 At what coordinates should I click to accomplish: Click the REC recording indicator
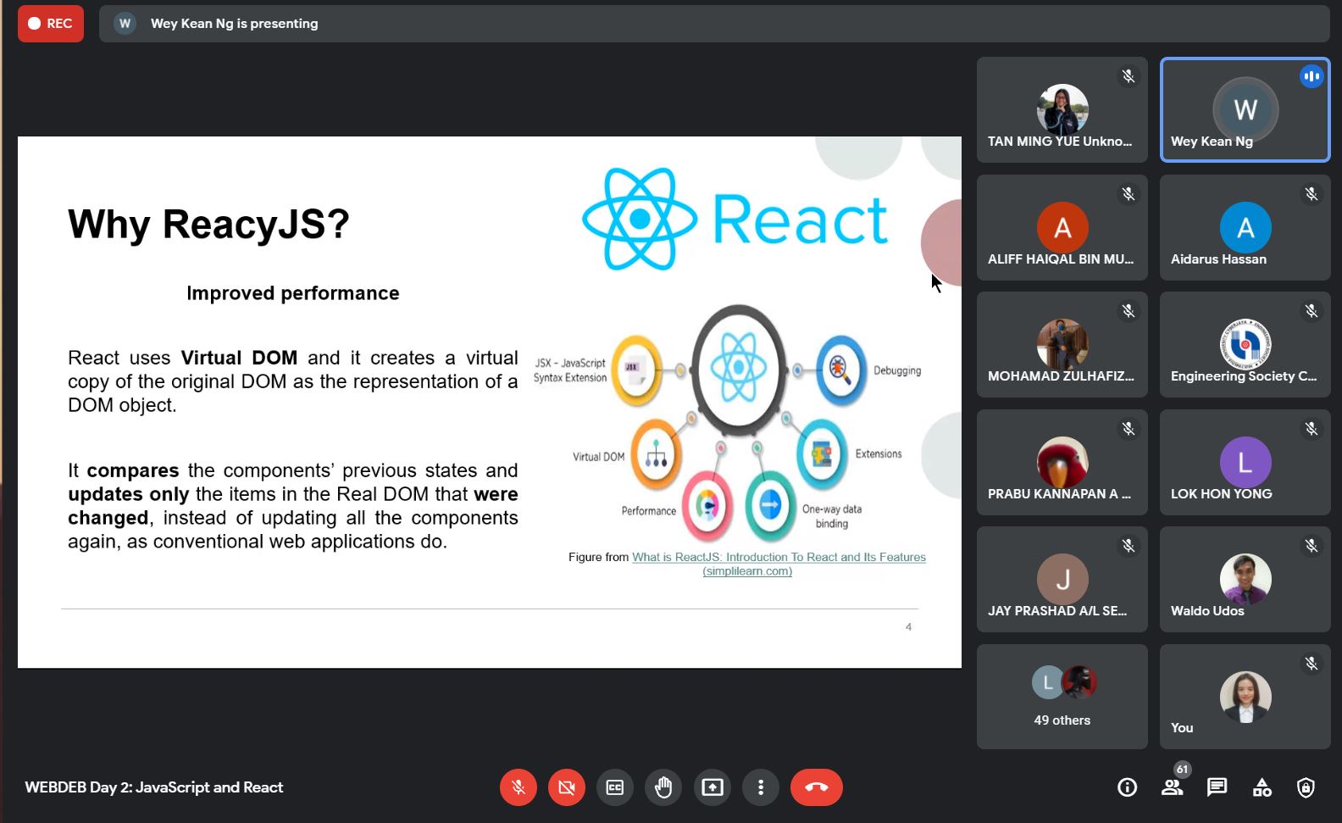pyautogui.click(x=51, y=24)
